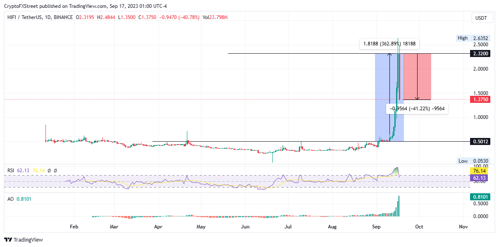This screenshot has width=499, height=247.
Task: Open the USDT currency selector
Action: [x=482, y=18]
